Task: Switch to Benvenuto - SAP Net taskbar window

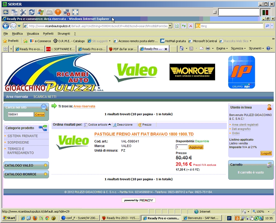Action: (201, 218)
